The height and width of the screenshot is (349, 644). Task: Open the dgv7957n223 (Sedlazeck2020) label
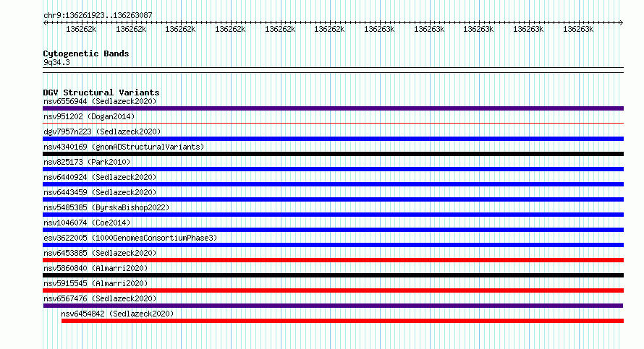click(102, 132)
